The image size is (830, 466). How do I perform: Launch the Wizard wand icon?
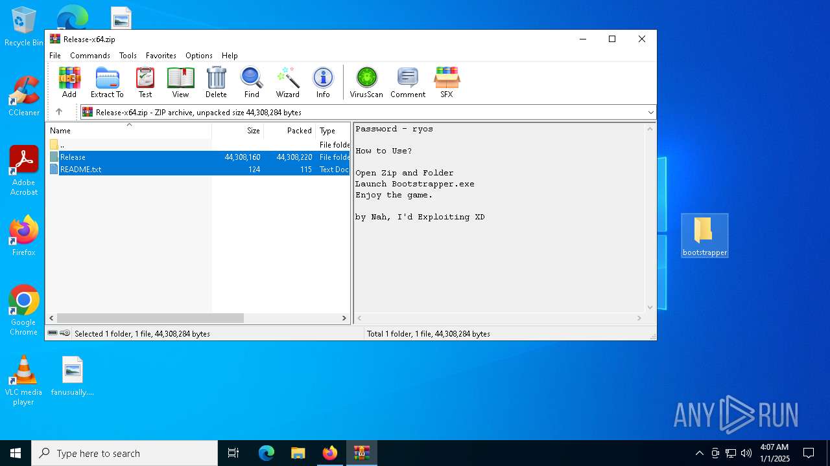pos(287,82)
